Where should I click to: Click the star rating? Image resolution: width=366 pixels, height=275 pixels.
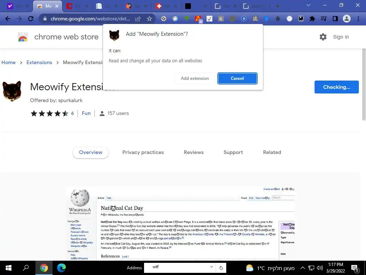coord(49,114)
